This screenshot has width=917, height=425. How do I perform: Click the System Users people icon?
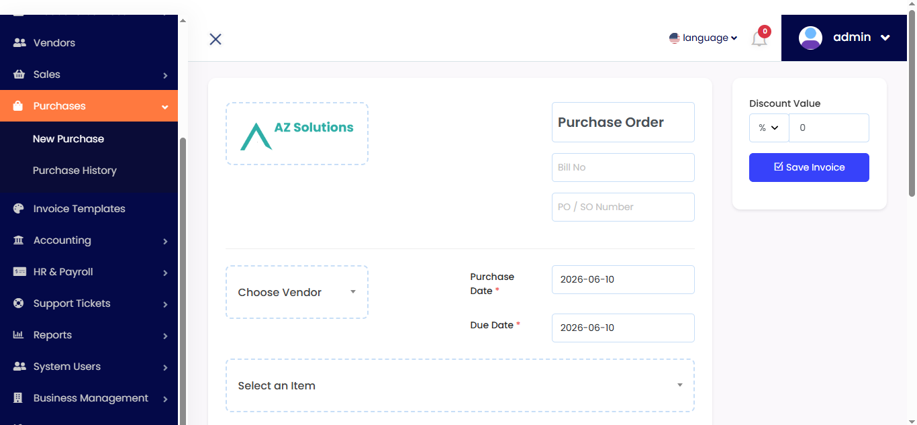coord(19,367)
